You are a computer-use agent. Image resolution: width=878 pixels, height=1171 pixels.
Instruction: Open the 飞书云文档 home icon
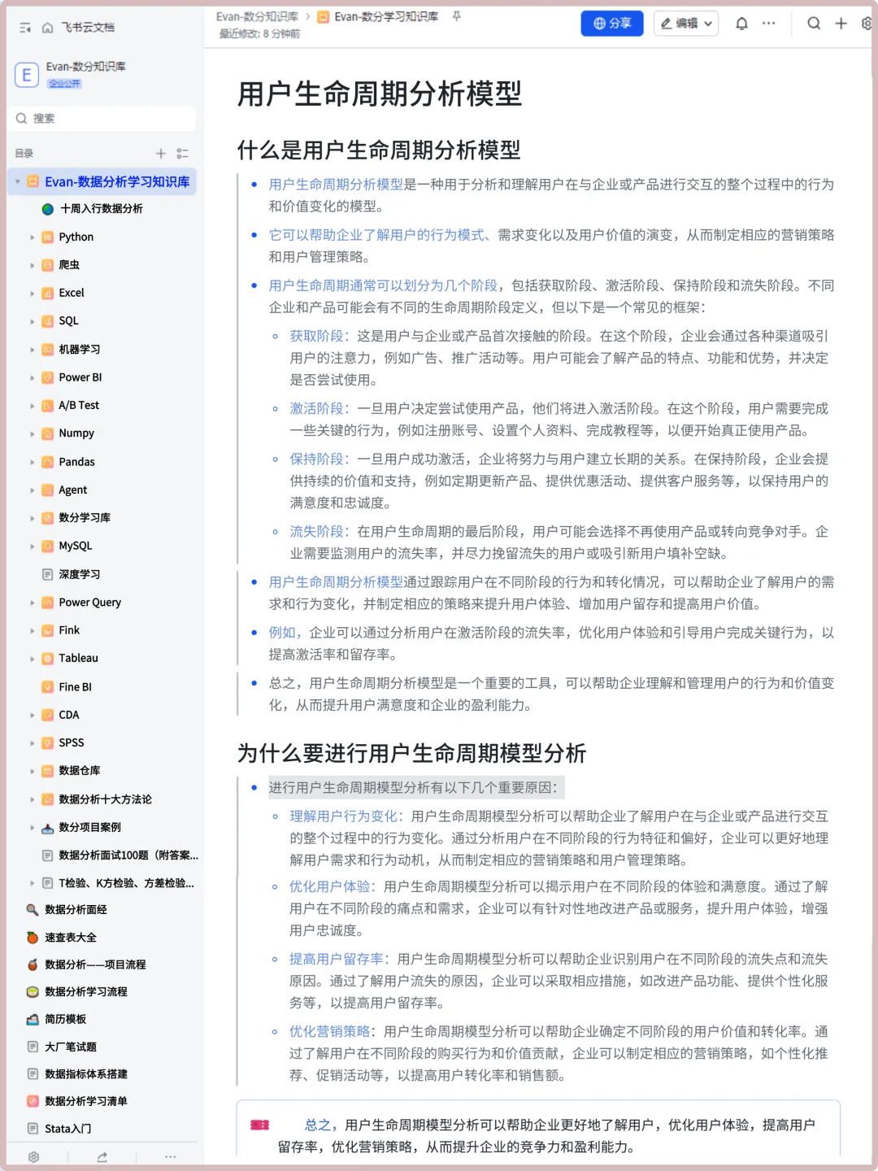[48, 28]
